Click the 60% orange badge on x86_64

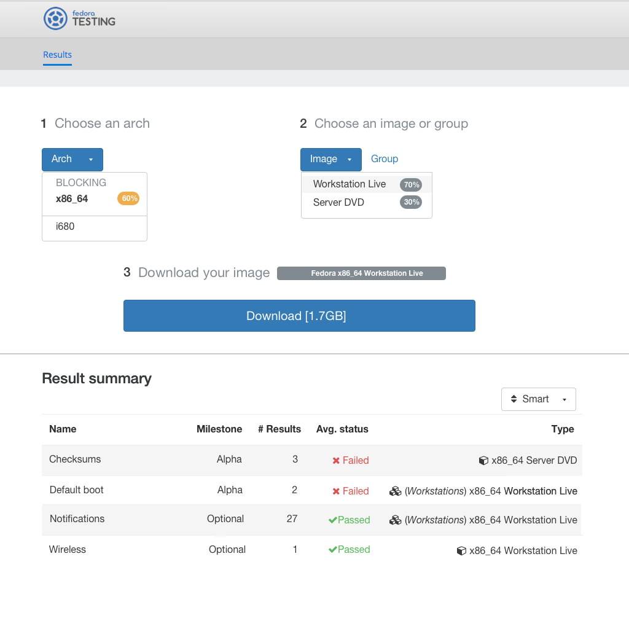tap(128, 198)
